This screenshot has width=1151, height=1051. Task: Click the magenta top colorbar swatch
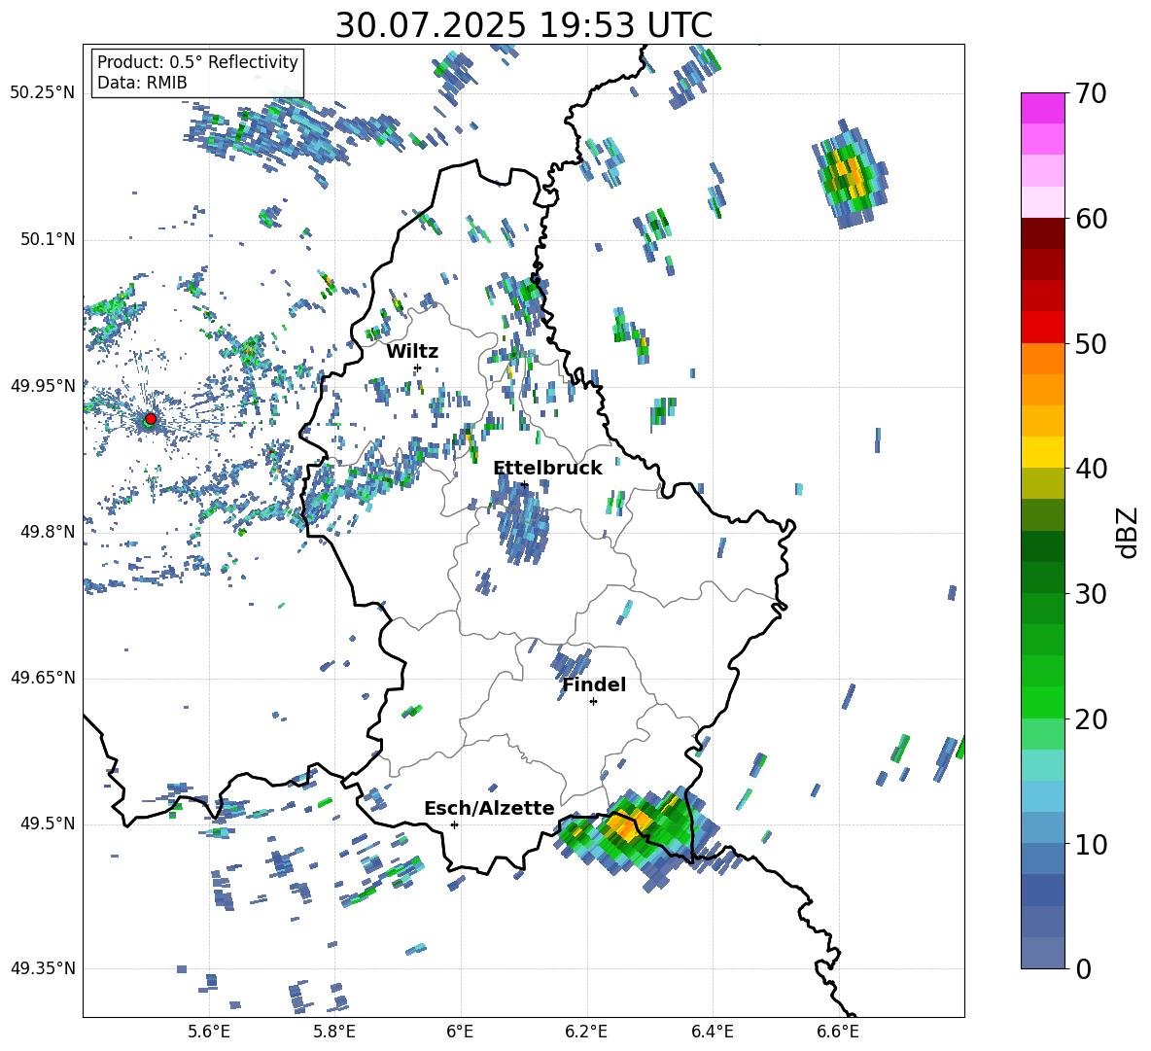coord(1042,109)
